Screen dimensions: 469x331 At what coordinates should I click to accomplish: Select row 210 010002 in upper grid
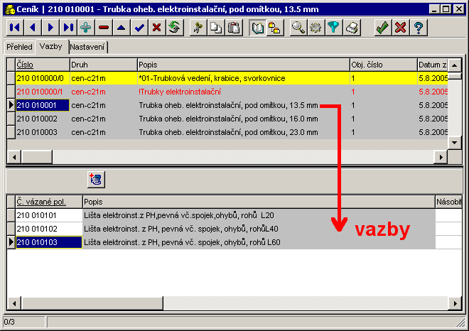pos(41,119)
